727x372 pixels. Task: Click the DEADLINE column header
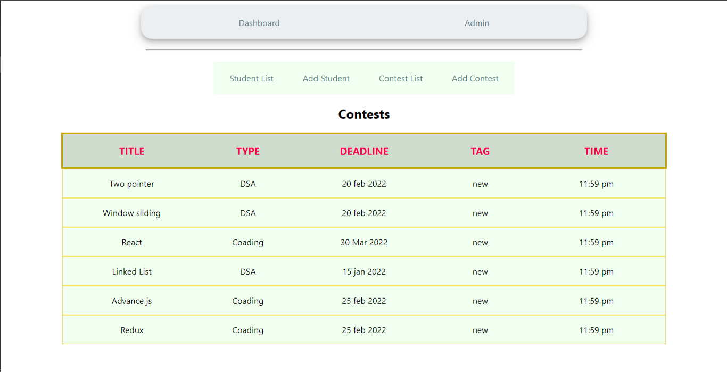[x=364, y=151]
